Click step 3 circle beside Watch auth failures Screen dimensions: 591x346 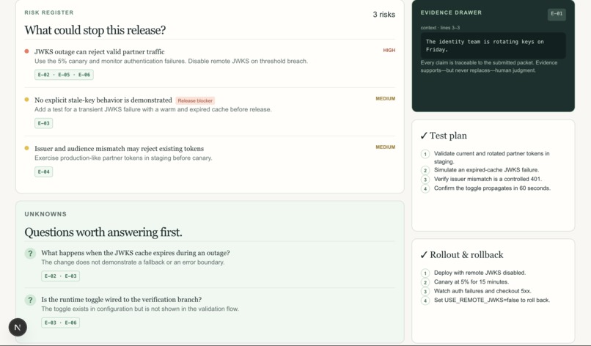pyautogui.click(x=425, y=291)
